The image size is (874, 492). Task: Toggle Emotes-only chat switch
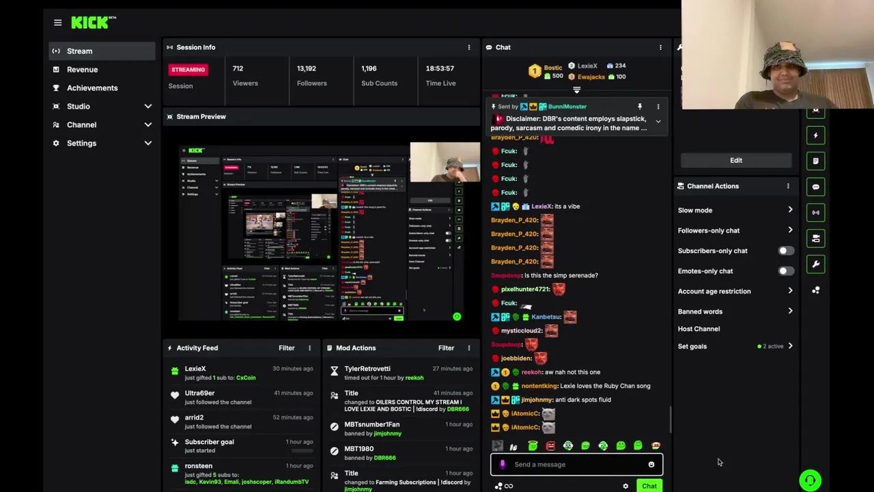click(x=786, y=271)
